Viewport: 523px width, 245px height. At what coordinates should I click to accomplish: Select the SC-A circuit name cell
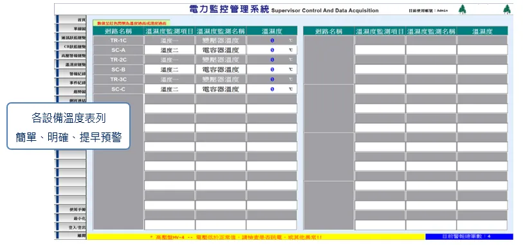click(118, 50)
